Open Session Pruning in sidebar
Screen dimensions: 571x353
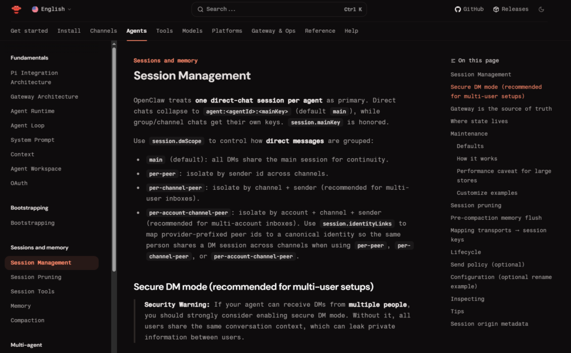tap(36, 277)
